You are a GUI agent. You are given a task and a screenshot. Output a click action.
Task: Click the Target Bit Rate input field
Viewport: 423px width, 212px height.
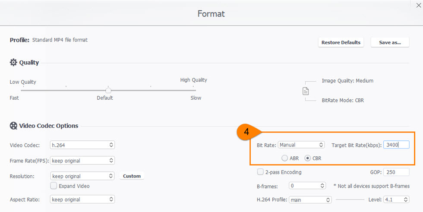(396, 145)
